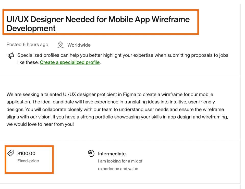Click the Intermediate experience level label

[x=112, y=154]
